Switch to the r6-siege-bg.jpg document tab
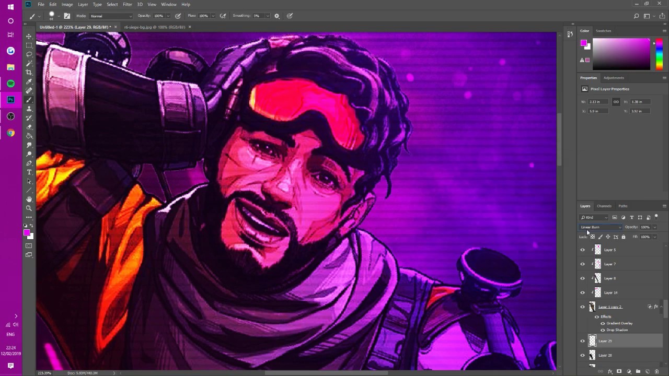Image resolution: width=669 pixels, height=376 pixels. tap(154, 27)
